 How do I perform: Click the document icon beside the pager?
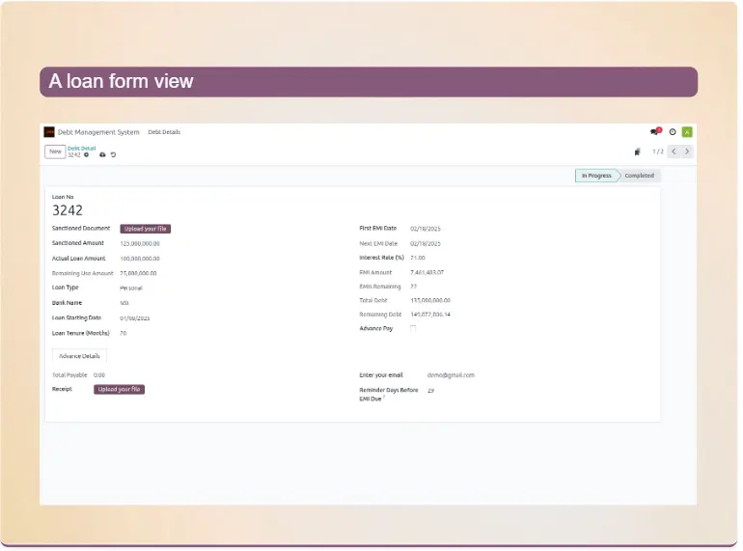(x=638, y=152)
